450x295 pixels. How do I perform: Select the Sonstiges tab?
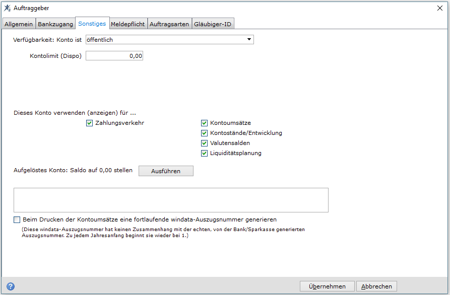pyautogui.click(x=92, y=24)
